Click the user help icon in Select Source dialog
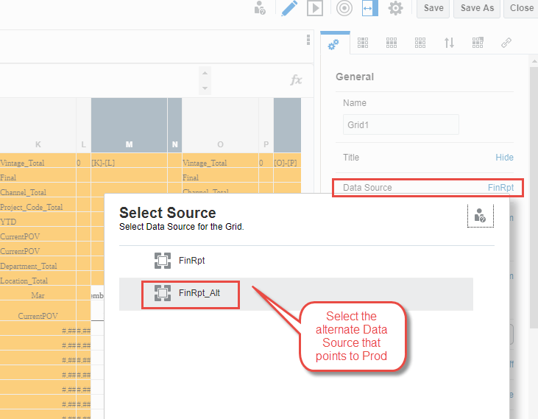This screenshot has height=419, width=538. [x=480, y=215]
